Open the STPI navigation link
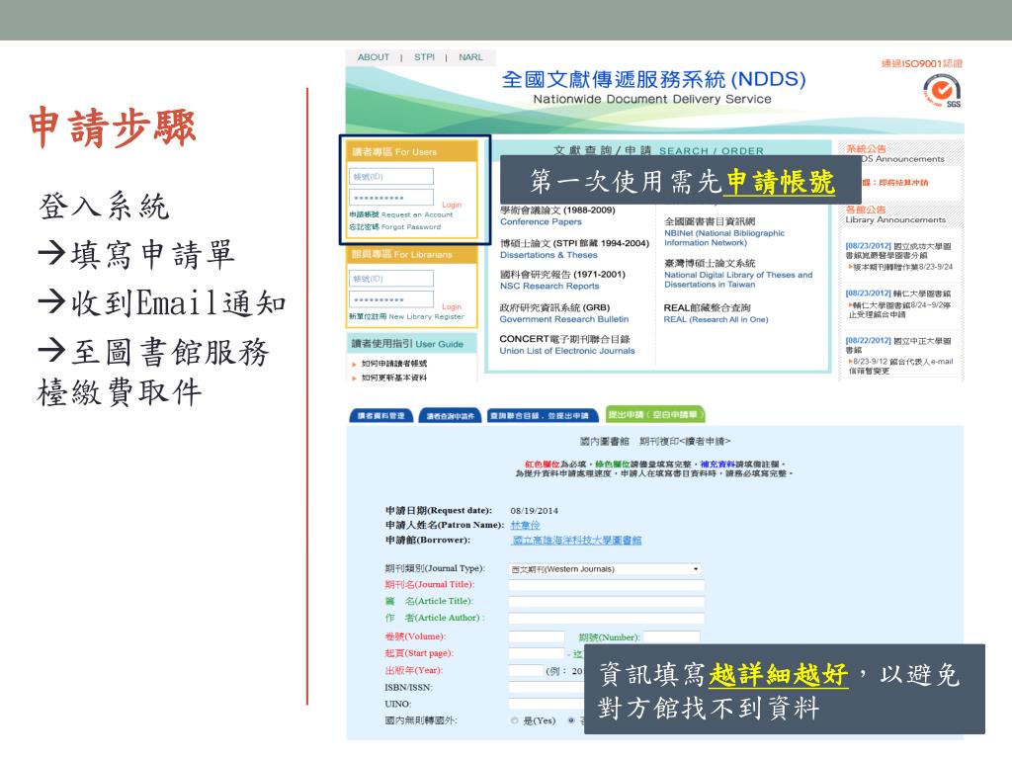This screenshot has height=759, width=1012. [424, 57]
